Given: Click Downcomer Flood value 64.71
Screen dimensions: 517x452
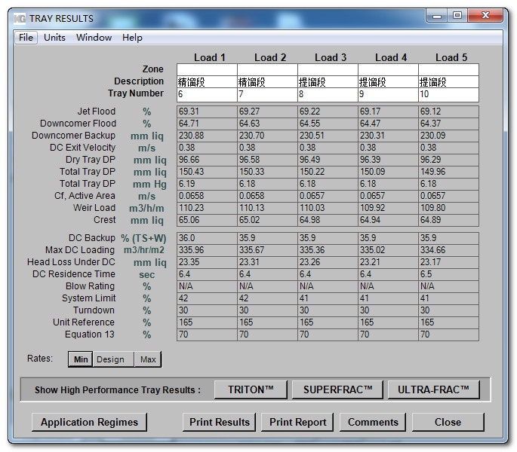Looking at the screenshot, I should (x=207, y=124).
